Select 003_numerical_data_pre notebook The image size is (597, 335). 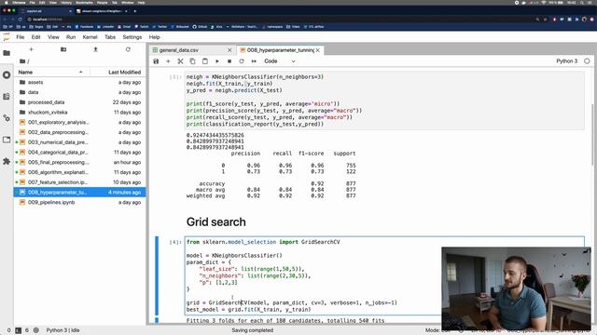pos(80,142)
